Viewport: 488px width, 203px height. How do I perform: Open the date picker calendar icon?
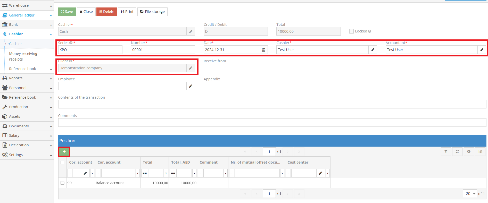[x=263, y=50]
